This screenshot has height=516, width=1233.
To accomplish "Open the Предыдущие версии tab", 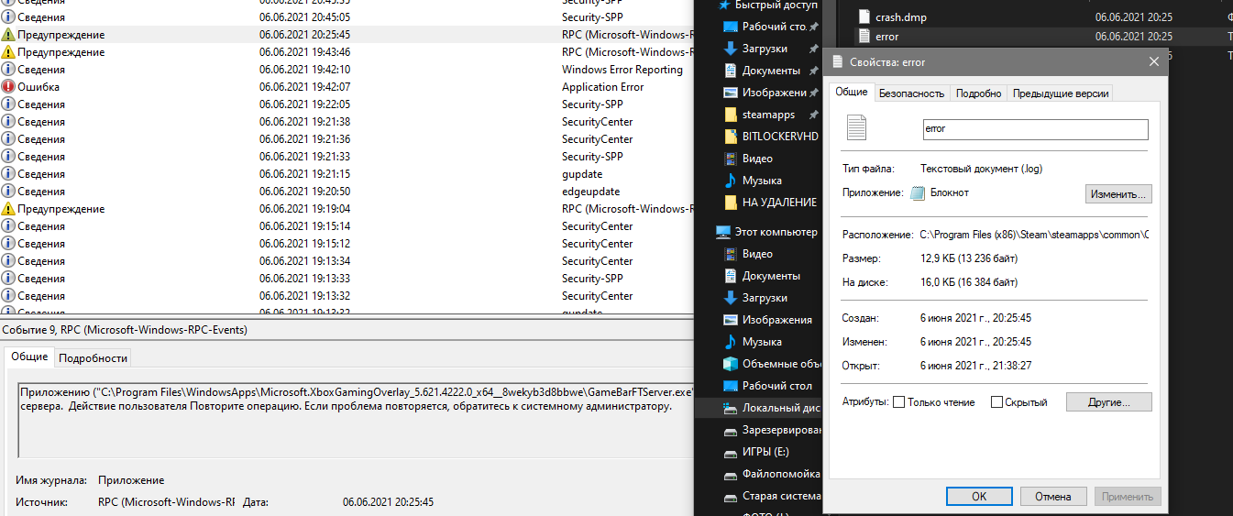I will pyautogui.click(x=1061, y=93).
